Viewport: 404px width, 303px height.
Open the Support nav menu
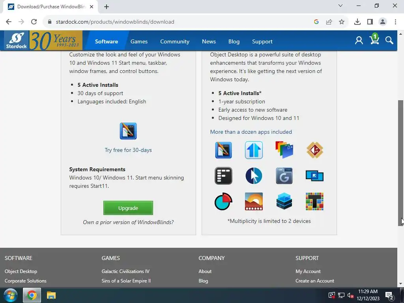(x=262, y=41)
